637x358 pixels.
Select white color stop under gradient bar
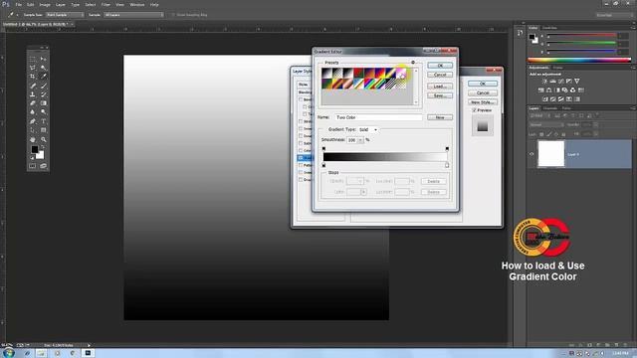[x=447, y=165]
